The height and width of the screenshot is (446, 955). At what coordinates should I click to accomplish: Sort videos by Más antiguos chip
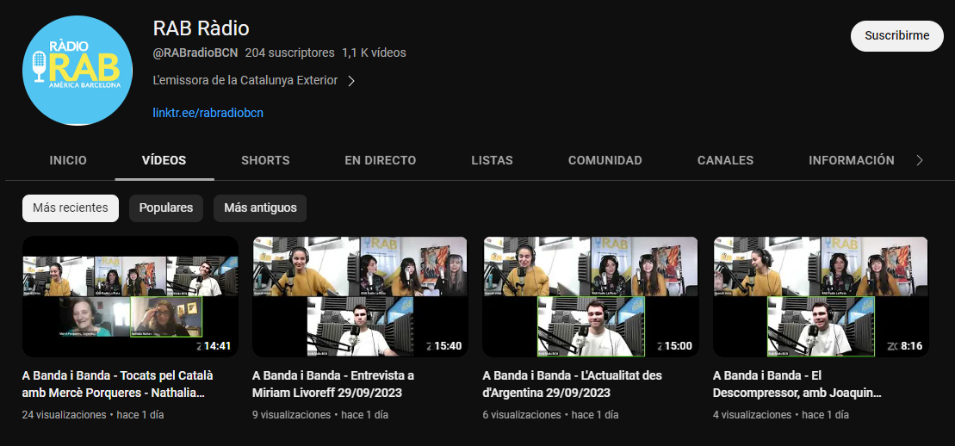click(x=260, y=208)
